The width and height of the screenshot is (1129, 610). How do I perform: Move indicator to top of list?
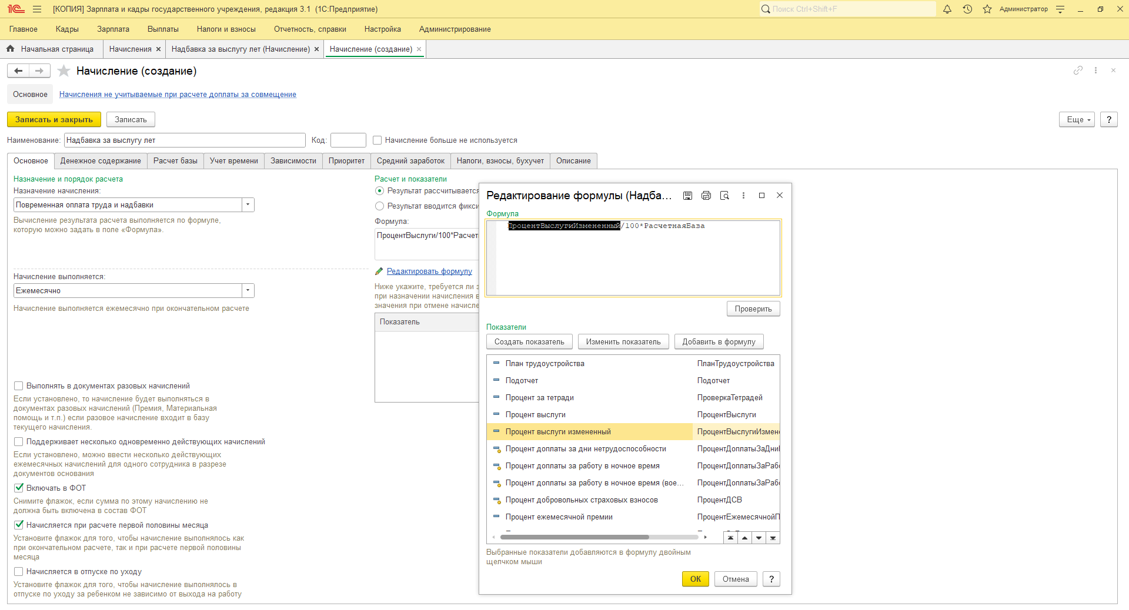click(730, 538)
